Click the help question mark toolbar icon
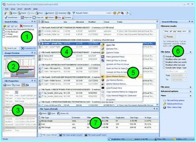This screenshot has height=142, width=196. [127, 13]
